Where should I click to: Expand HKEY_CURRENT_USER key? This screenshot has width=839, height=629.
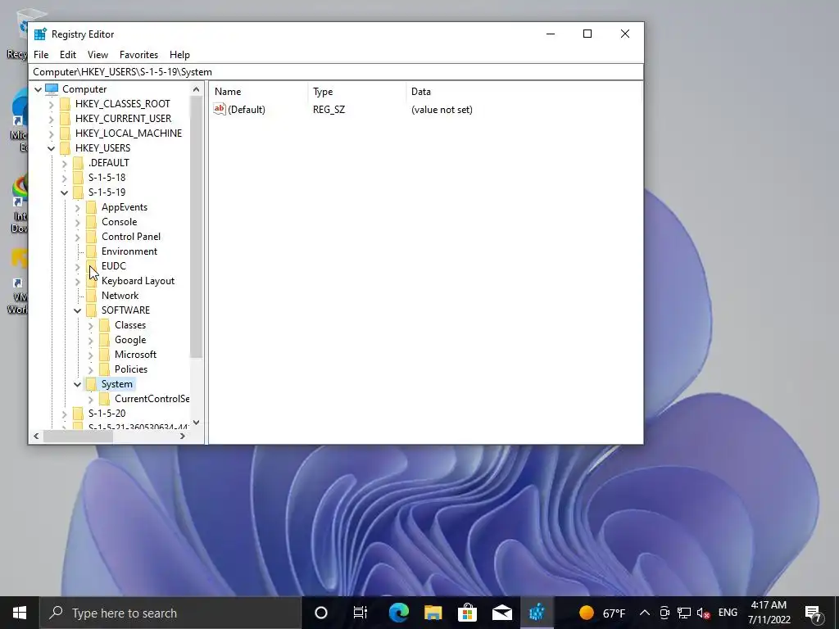pos(52,119)
